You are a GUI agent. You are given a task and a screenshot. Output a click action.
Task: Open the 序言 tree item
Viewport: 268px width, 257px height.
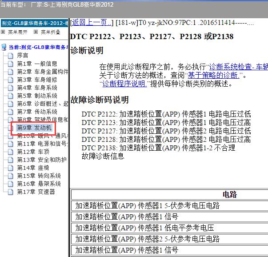23,56
